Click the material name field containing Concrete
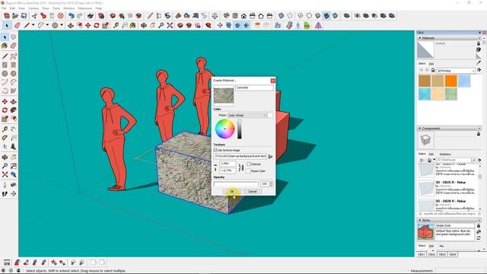Viewport: 487px width, 274px height. [254, 88]
